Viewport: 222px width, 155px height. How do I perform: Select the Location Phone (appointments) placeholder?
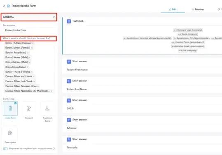pyautogui.click(x=188, y=42)
